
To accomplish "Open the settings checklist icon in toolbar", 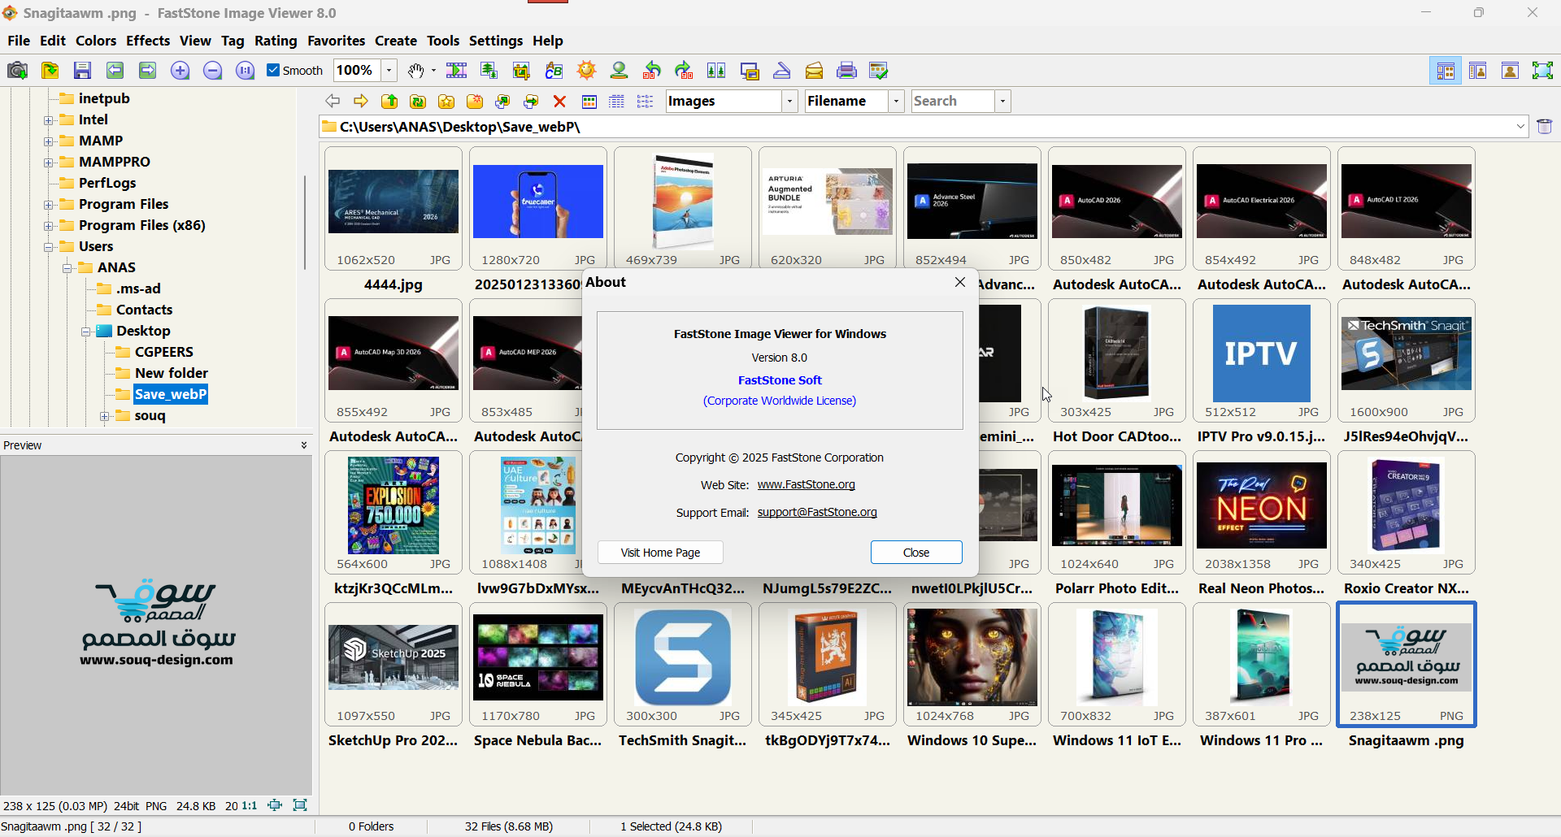I will pos(879,71).
